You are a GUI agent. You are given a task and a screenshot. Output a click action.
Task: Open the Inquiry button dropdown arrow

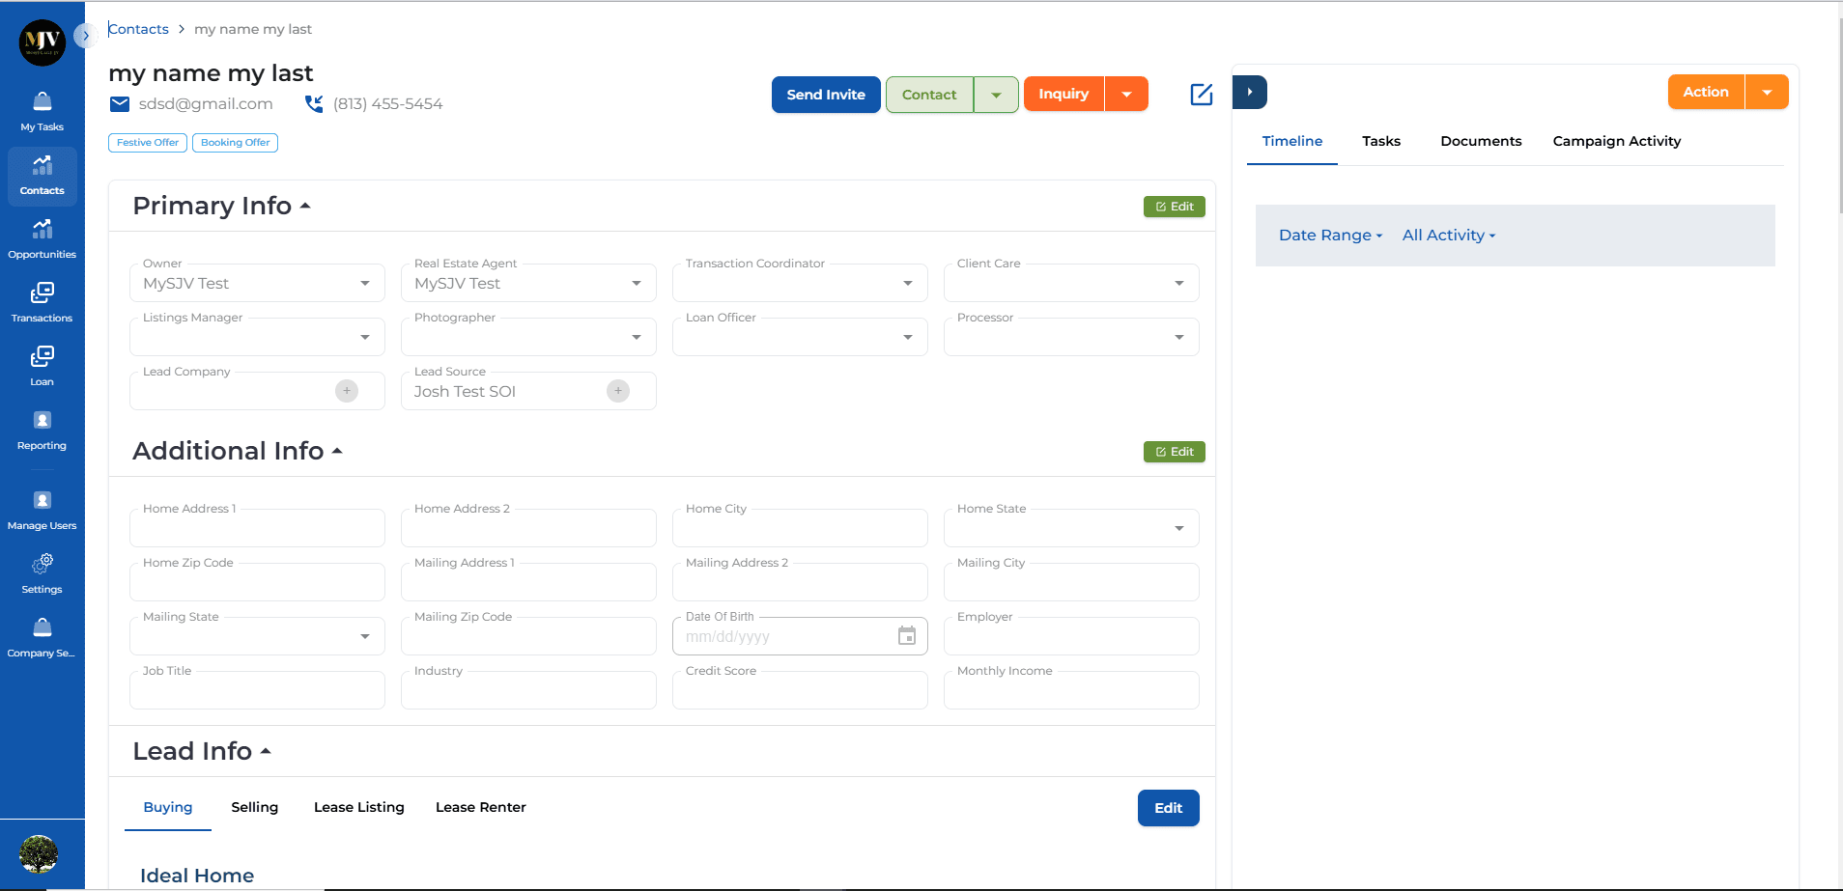(x=1126, y=95)
